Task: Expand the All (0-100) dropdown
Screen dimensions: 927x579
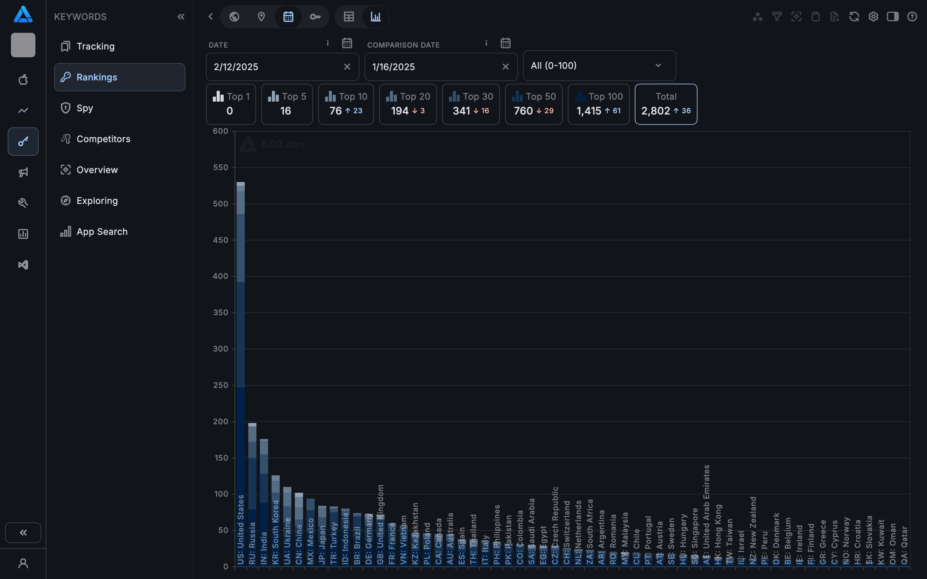Action: pos(599,66)
